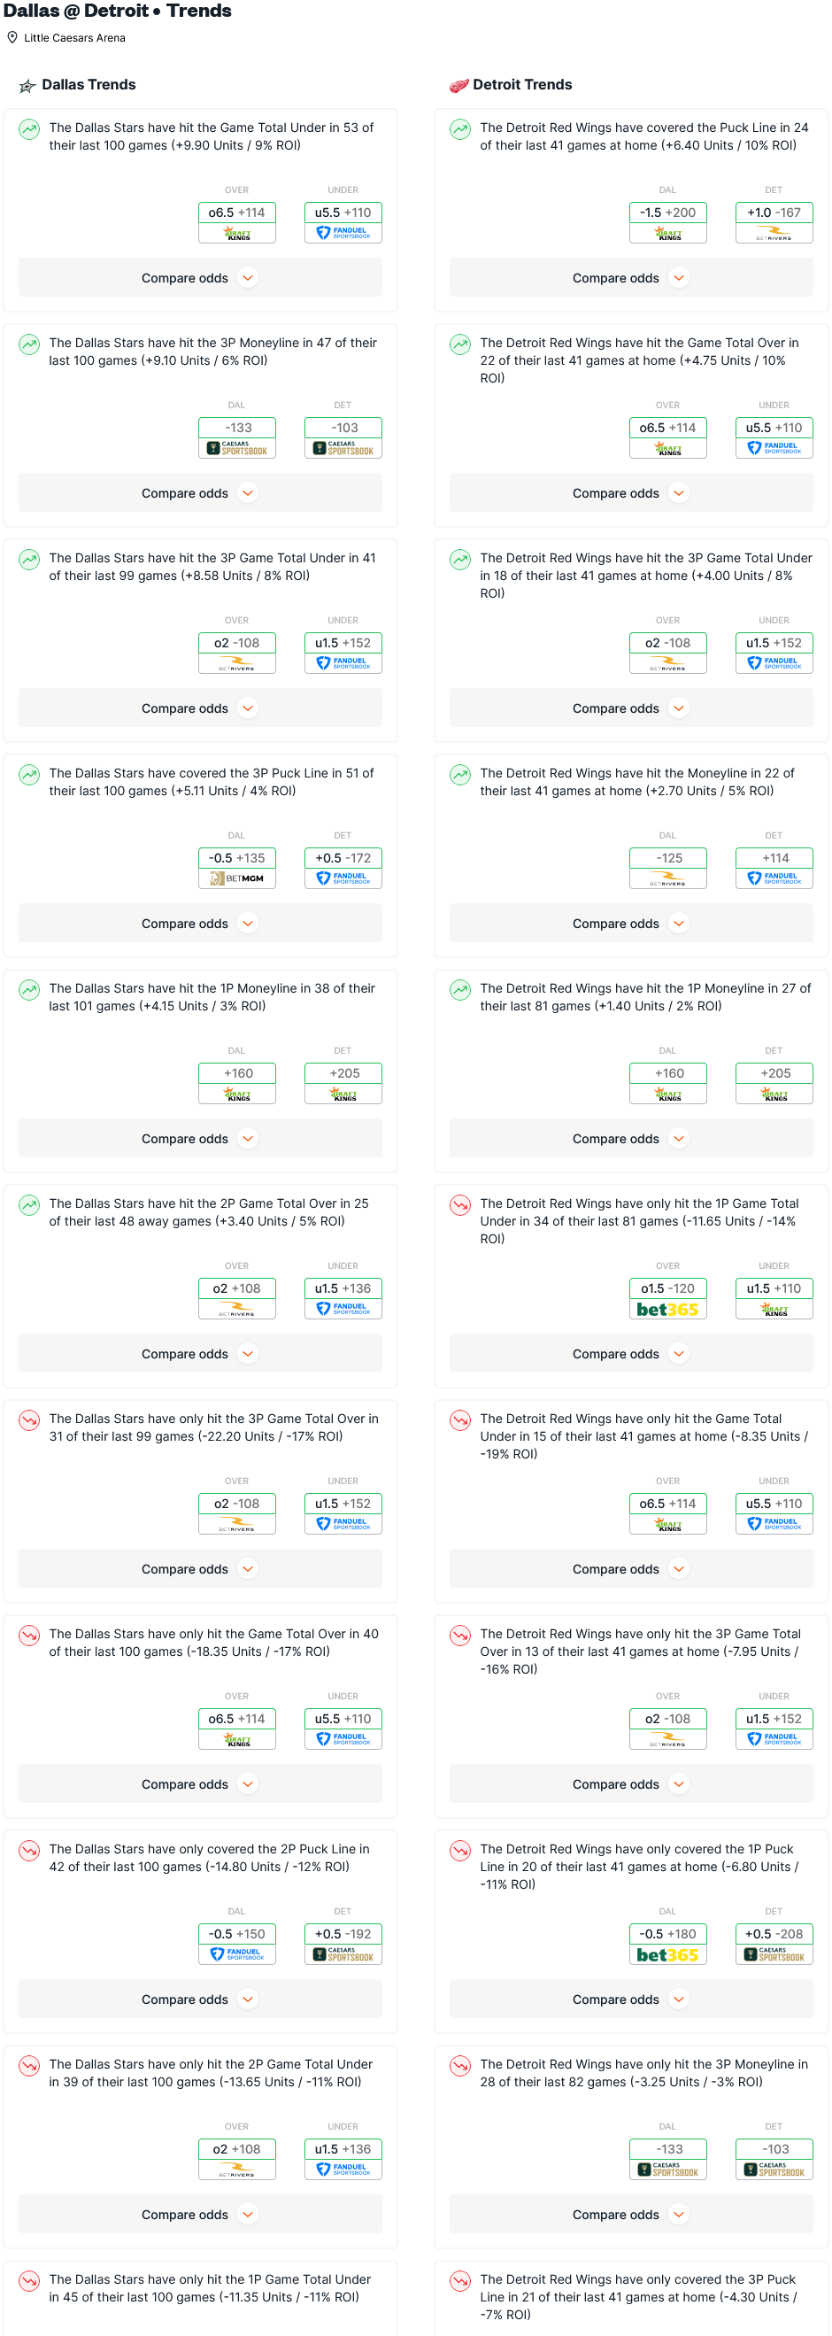This screenshot has height=2336, width=832.
Task: Open Compare odds for Dallas 3P Moneyline trend
Action: click(199, 493)
